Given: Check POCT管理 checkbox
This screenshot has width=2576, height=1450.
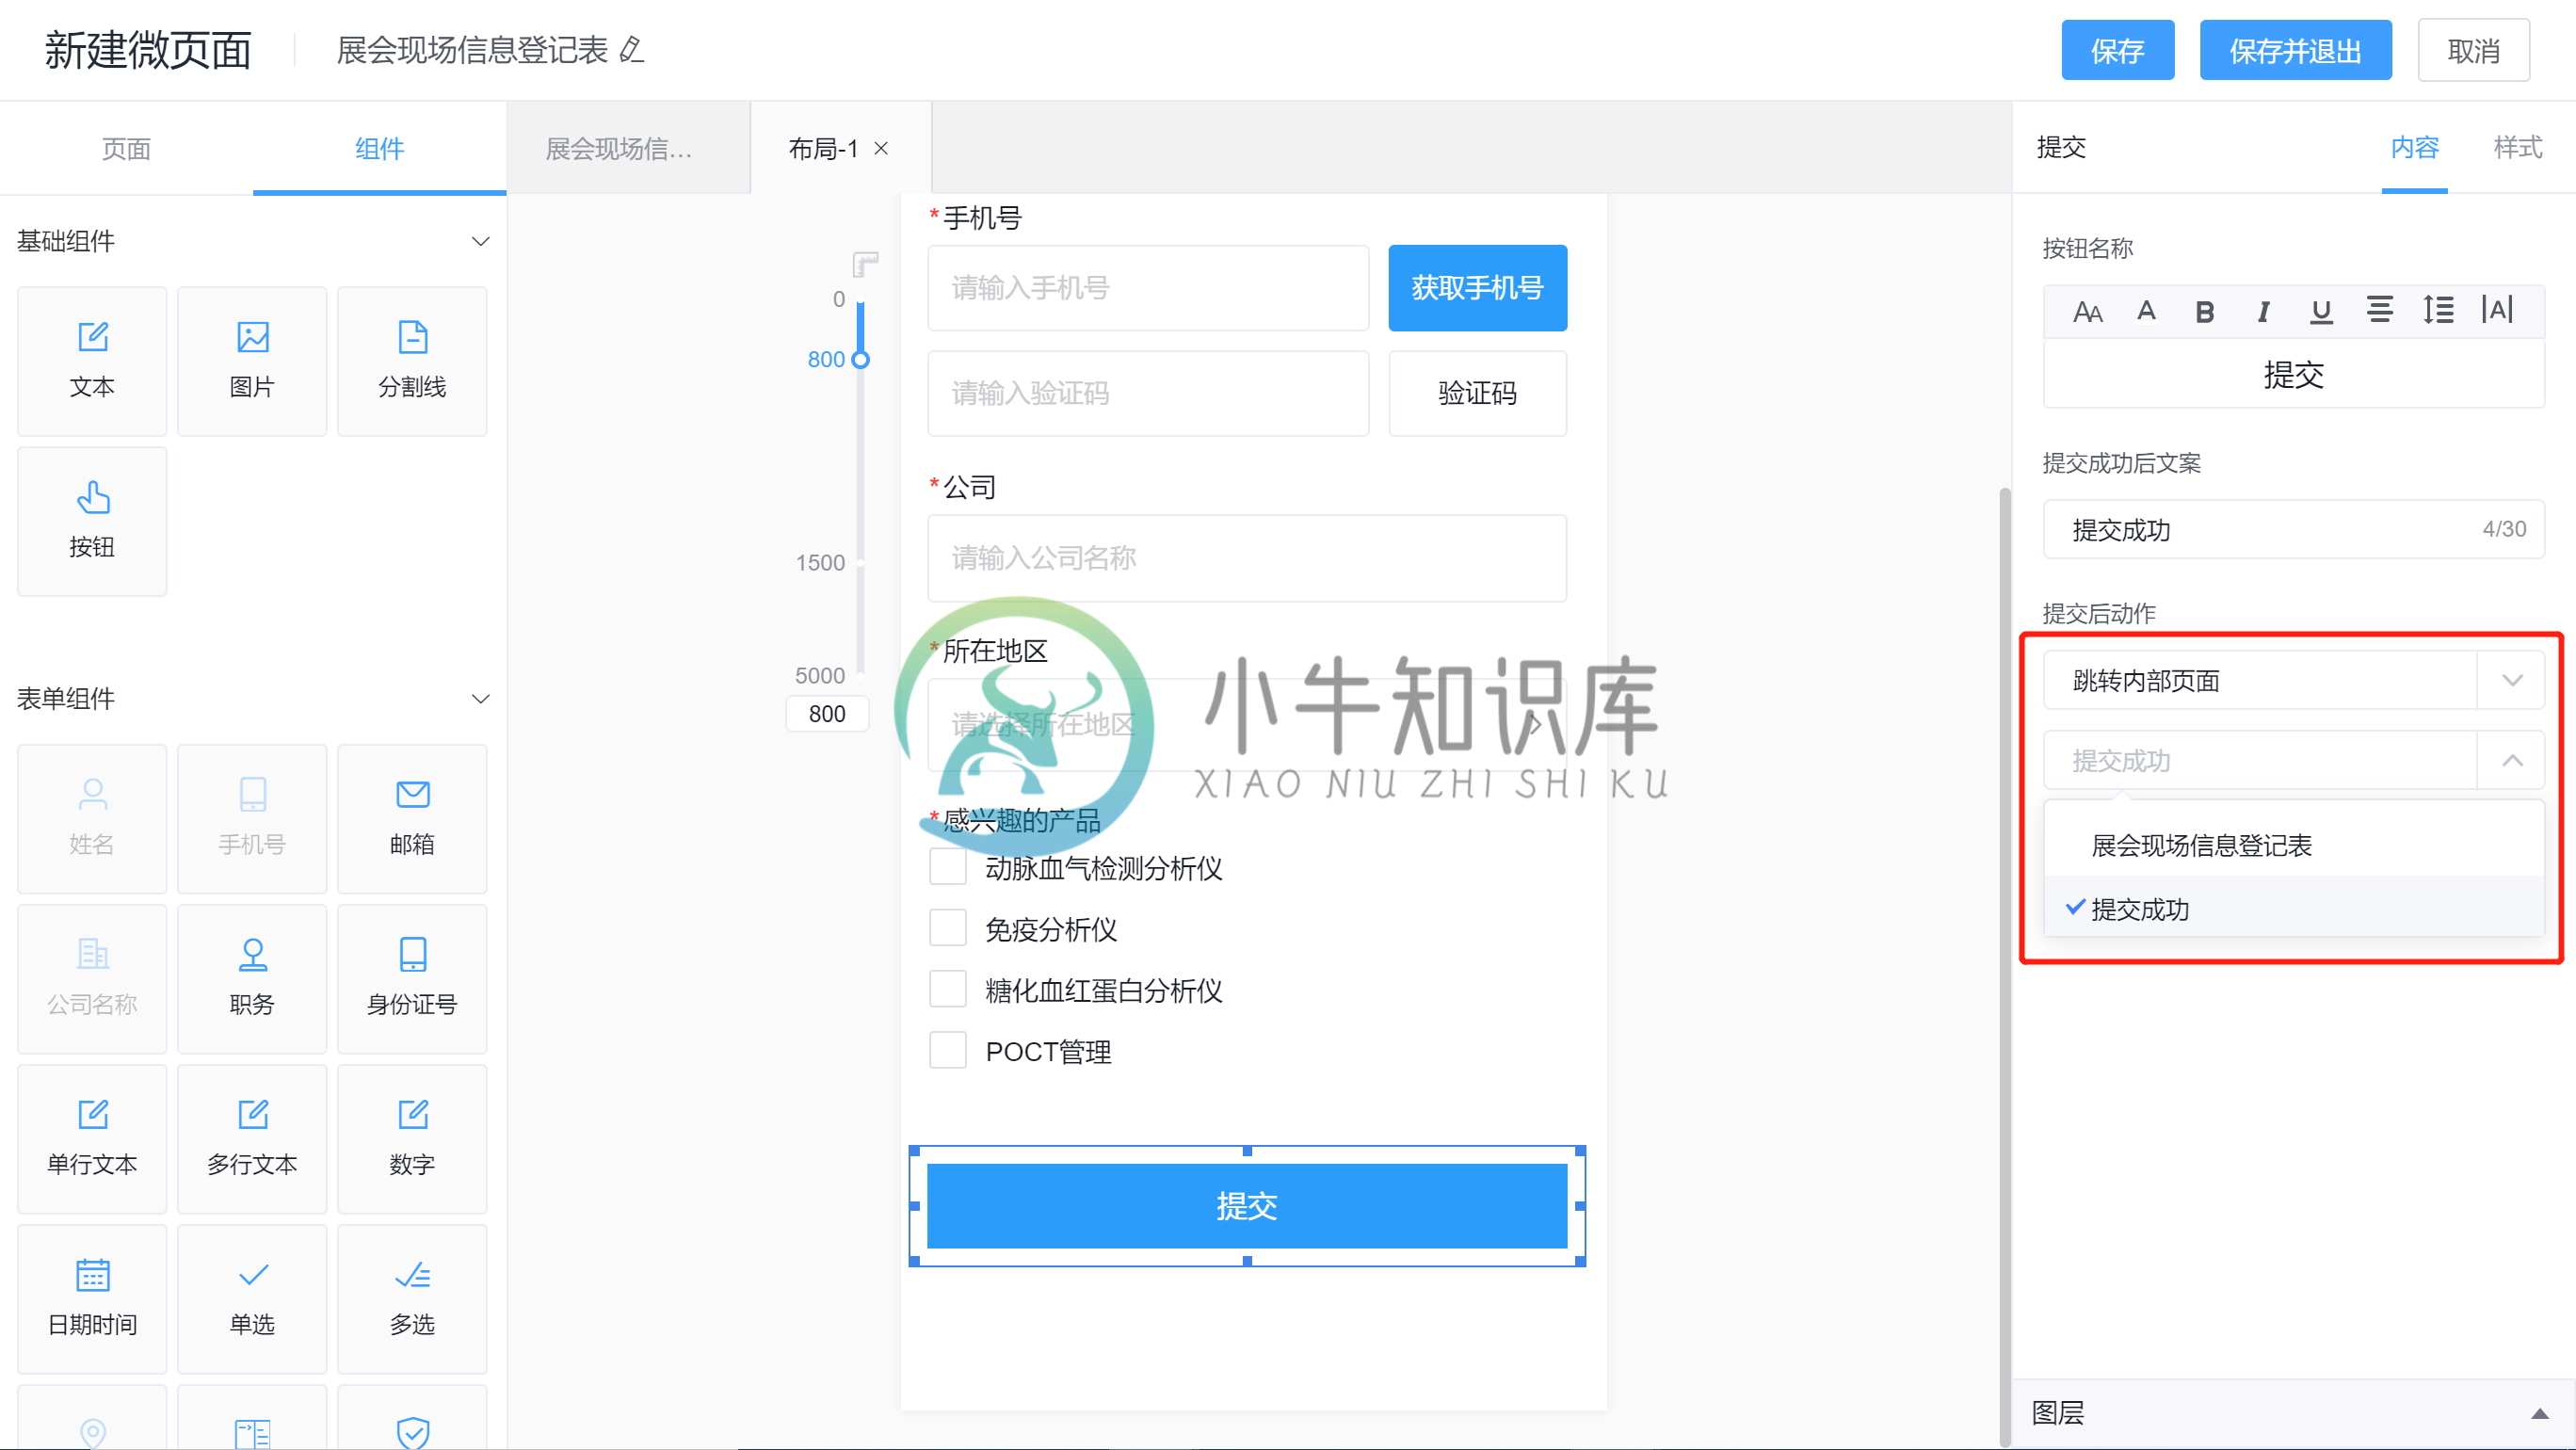Looking at the screenshot, I should (948, 1050).
